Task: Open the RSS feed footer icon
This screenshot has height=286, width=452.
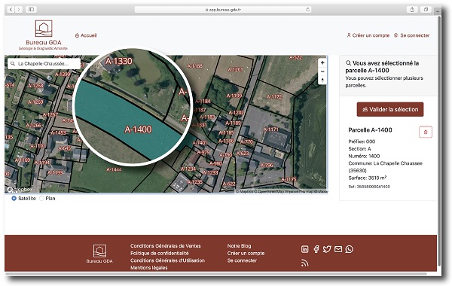Action: pos(304,263)
